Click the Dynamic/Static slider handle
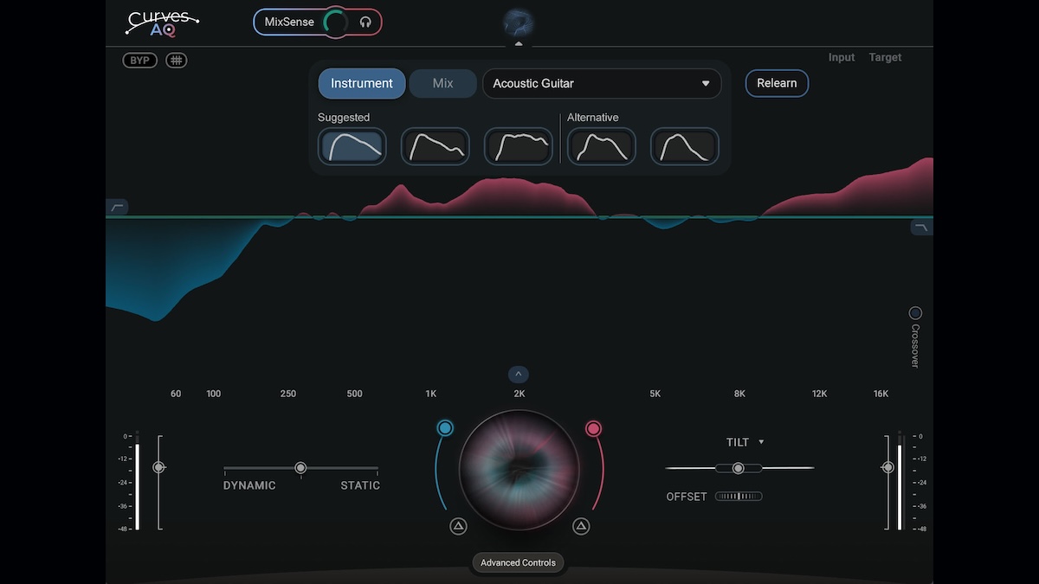 [300, 468]
